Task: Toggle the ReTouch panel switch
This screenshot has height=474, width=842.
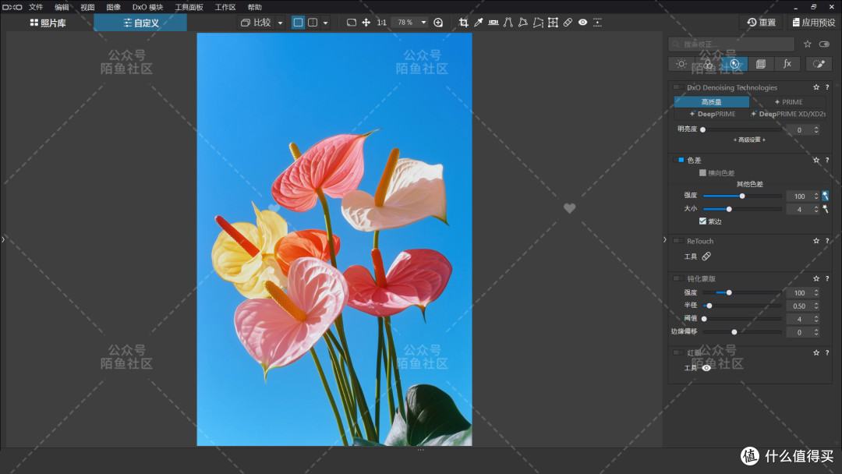Action: pos(678,242)
